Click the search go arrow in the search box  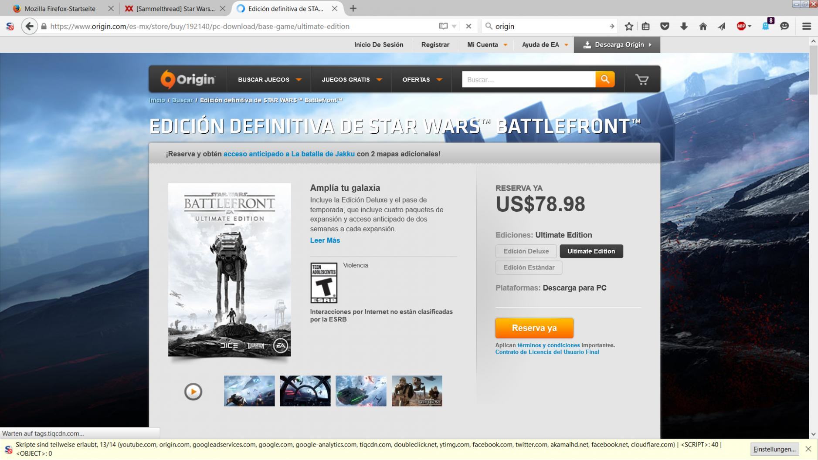point(612,26)
